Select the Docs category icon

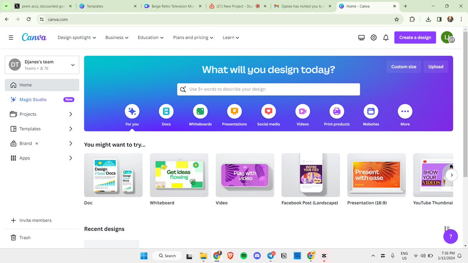click(x=166, y=111)
